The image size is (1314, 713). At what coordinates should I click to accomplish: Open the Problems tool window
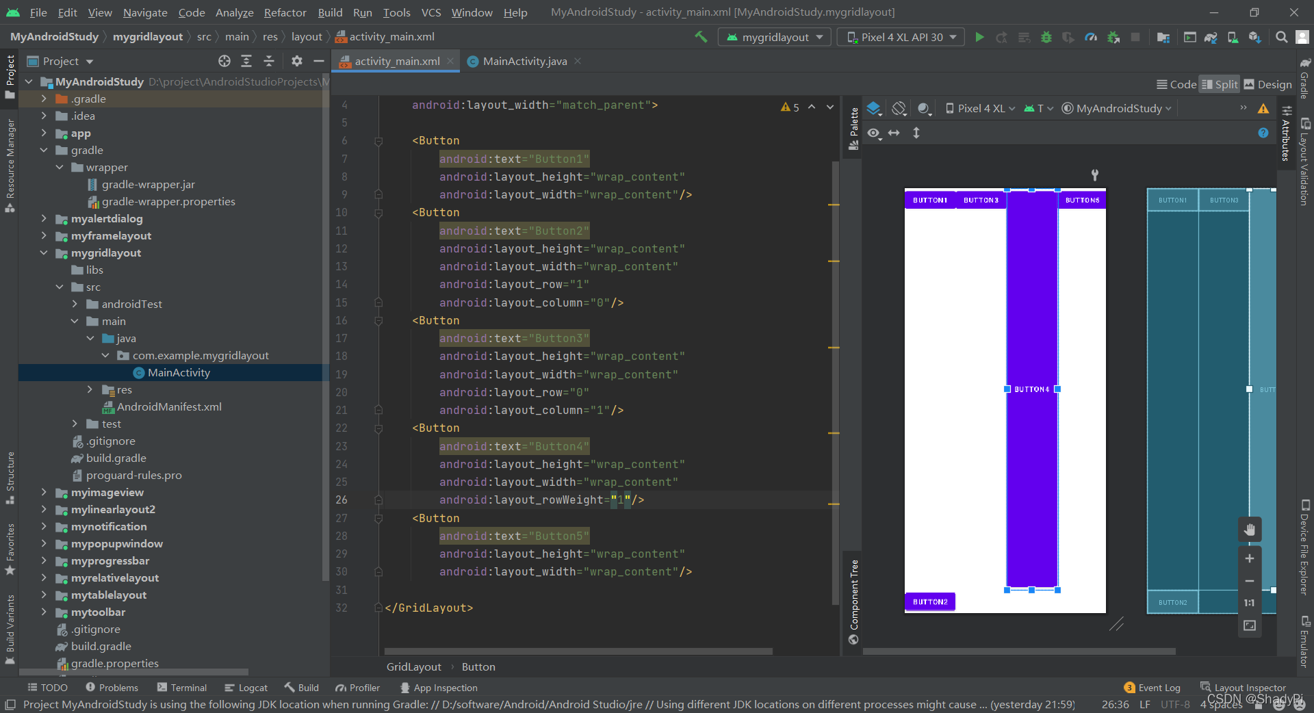pyautogui.click(x=112, y=688)
